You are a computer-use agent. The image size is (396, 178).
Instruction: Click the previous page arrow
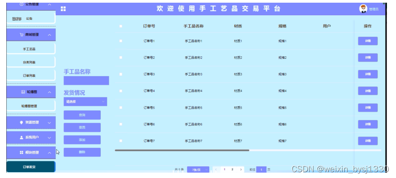click(x=216, y=169)
